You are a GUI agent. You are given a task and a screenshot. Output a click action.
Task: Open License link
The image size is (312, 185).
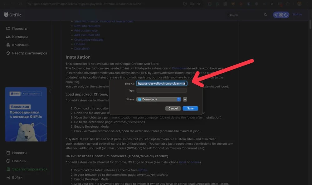80,44
